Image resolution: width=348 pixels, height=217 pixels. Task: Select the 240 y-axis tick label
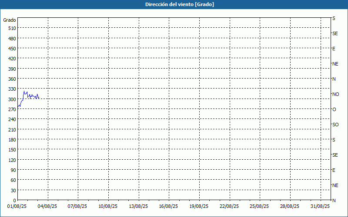click(x=12, y=120)
